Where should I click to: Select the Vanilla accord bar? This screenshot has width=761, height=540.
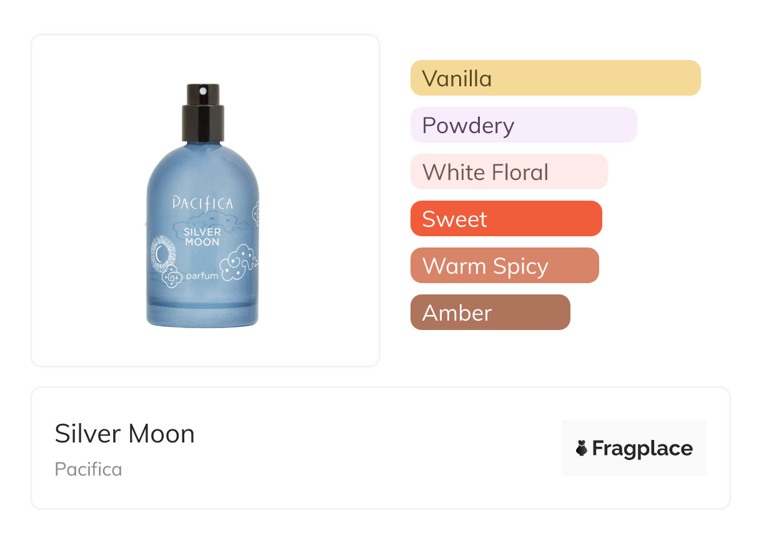(555, 78)
